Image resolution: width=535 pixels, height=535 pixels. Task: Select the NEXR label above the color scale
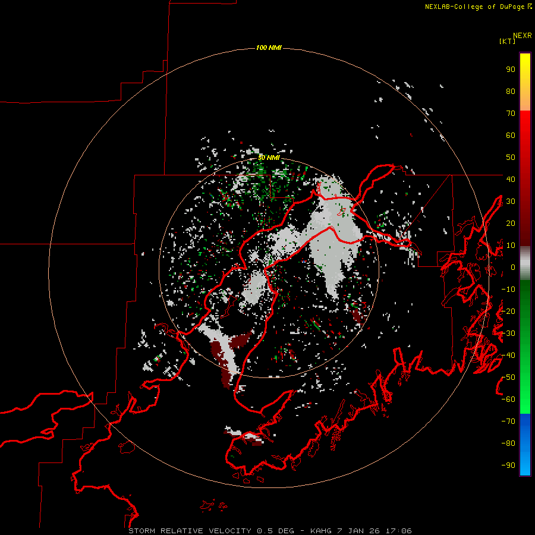pos(523,36)
